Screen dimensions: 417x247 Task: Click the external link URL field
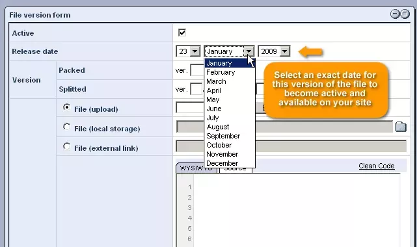click(291, 146)
